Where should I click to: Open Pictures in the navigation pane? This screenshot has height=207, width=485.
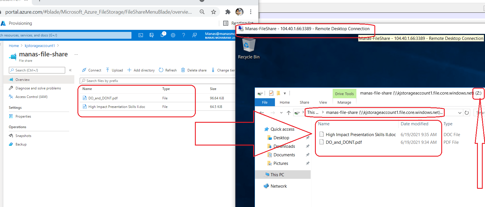[281, 163]
